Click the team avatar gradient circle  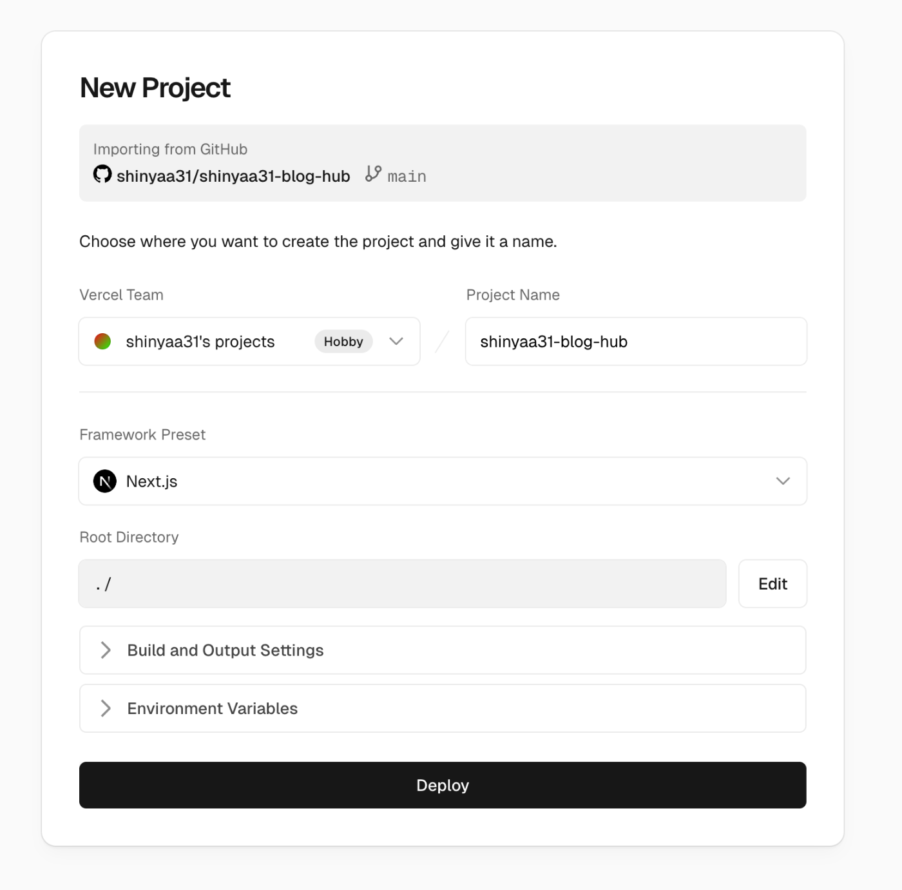tap(102, 342)
